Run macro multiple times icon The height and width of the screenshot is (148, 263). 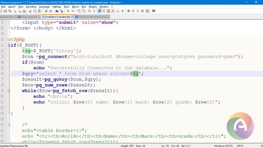[143, 11]
